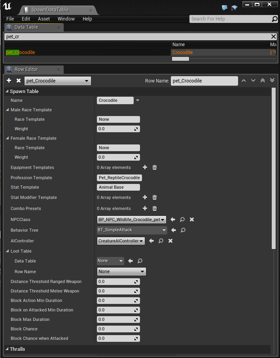Collapse the Male Race Template section
The image size is (280, 358).
coord(7,110)
